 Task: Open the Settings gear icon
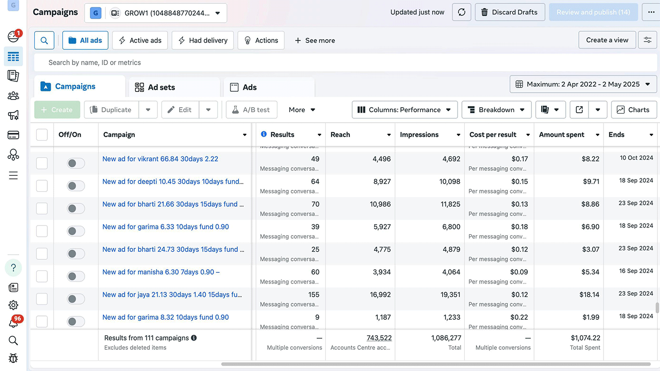coord(14,305)
